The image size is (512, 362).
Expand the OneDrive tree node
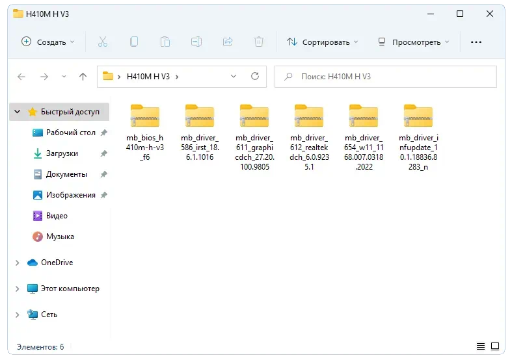[x=18, y=263]
